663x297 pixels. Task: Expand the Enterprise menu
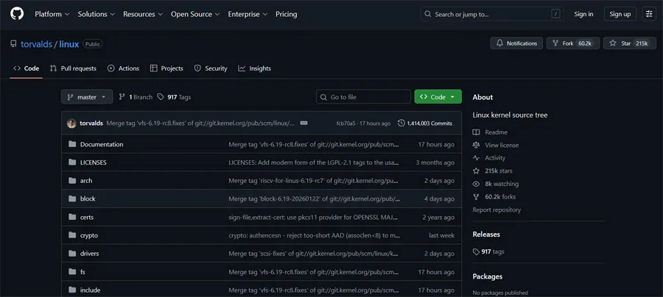(248, 14)
